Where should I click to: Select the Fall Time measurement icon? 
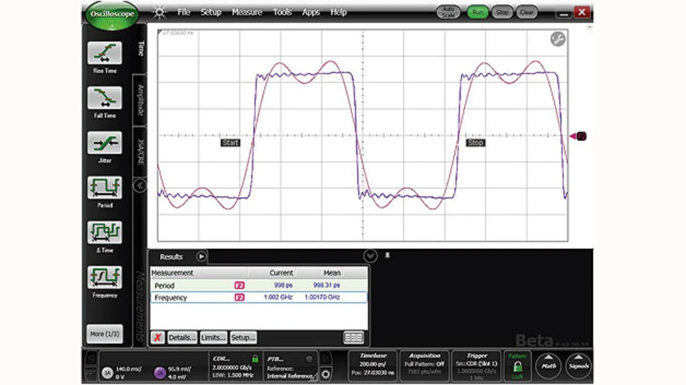[105, 98]
